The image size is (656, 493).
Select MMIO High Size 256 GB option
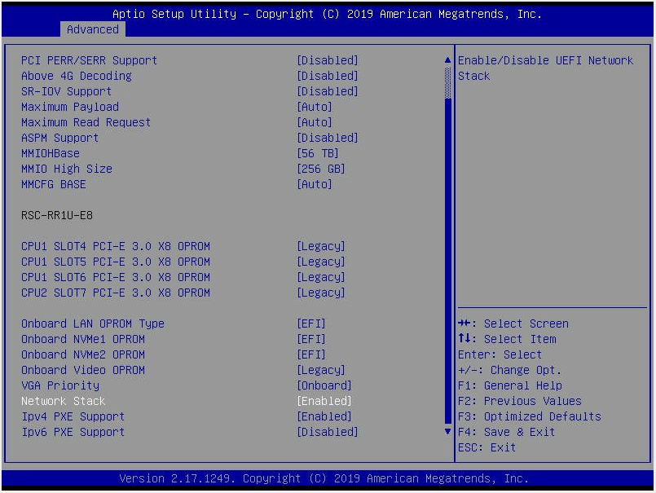320,169
